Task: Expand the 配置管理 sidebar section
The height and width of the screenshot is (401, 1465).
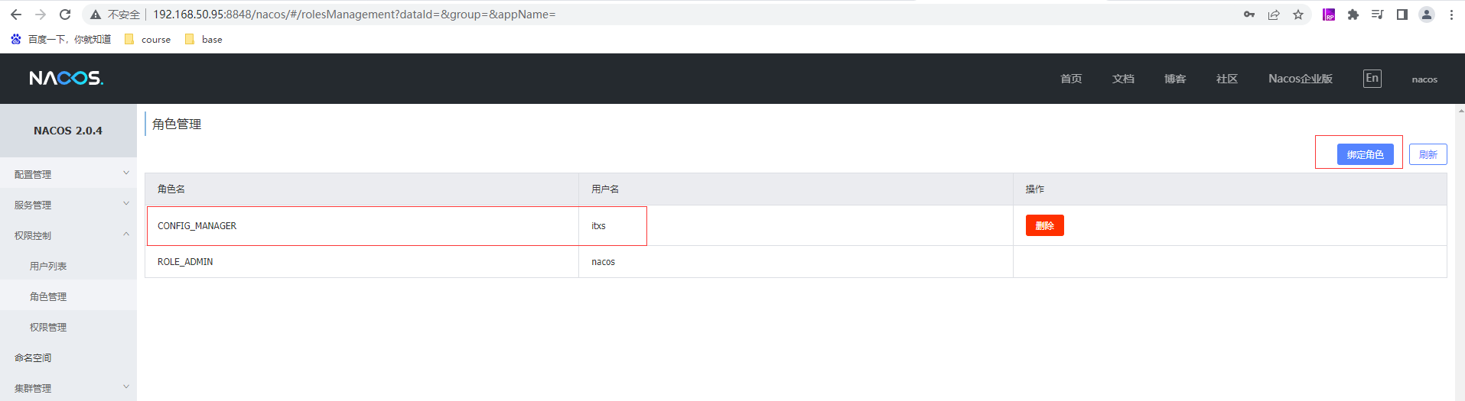Action: (68, 174)
